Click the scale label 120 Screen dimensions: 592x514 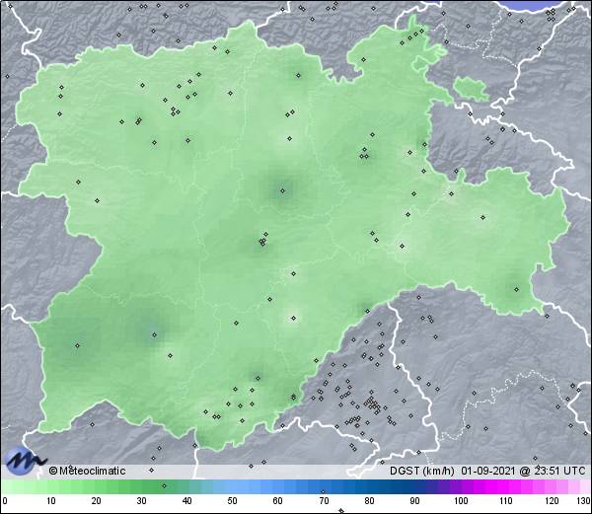(x=552, y=501)
